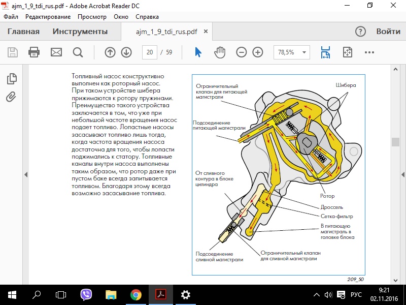
Task: Choose the Selection arrow tool
Action: click(198, 52)
